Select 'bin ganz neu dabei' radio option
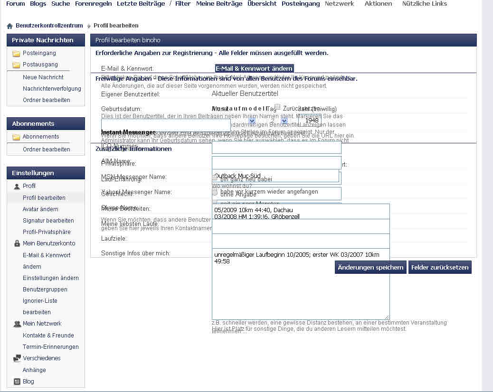This screenshot has width=493, height=392. point(215,179)
